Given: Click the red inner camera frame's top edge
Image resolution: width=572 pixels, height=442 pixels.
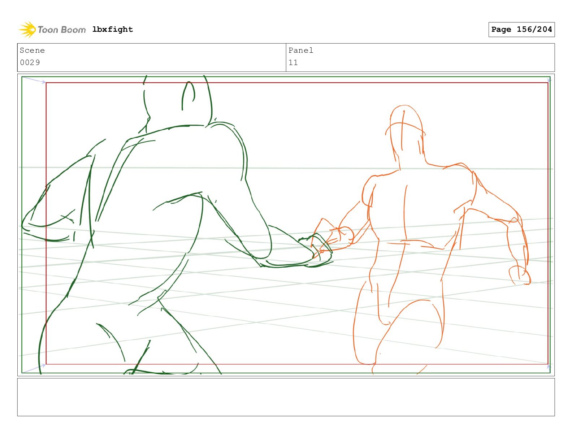Looking at the screenshot, I should (x=297, y=83).
